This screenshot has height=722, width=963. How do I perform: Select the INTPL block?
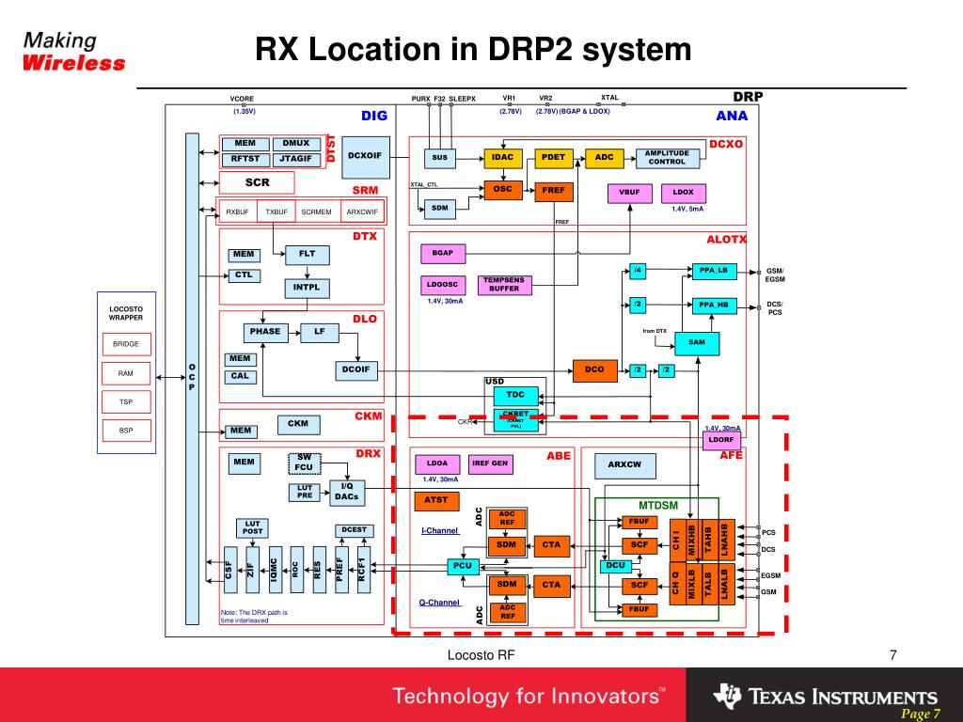[308, 288]
